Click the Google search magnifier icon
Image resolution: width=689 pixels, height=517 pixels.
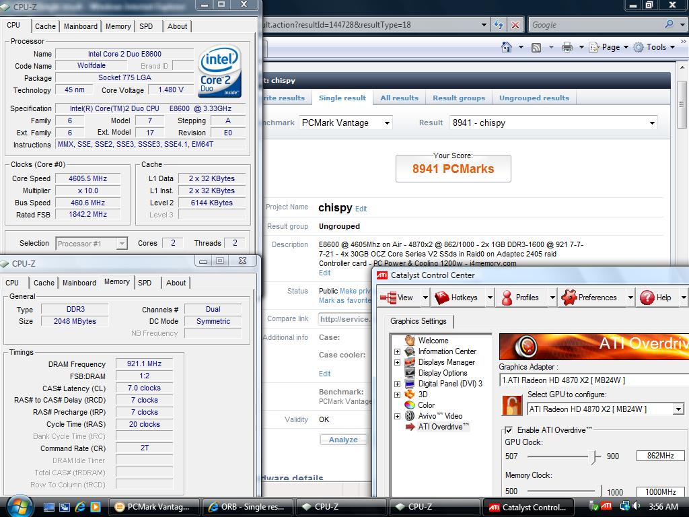669,24
